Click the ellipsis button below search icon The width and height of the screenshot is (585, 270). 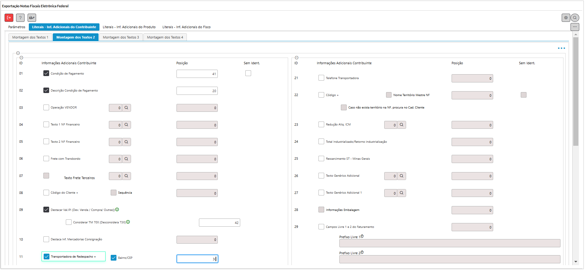[x=575, y=27]
